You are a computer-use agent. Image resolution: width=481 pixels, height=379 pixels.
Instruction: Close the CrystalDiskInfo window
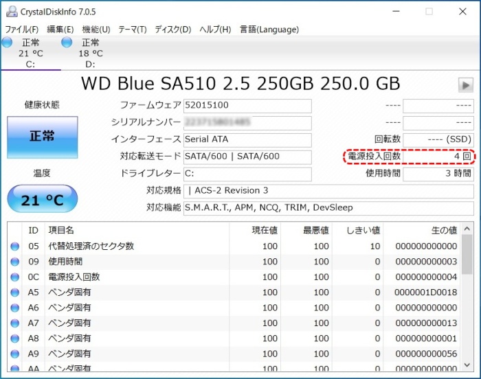click(462, 12)
